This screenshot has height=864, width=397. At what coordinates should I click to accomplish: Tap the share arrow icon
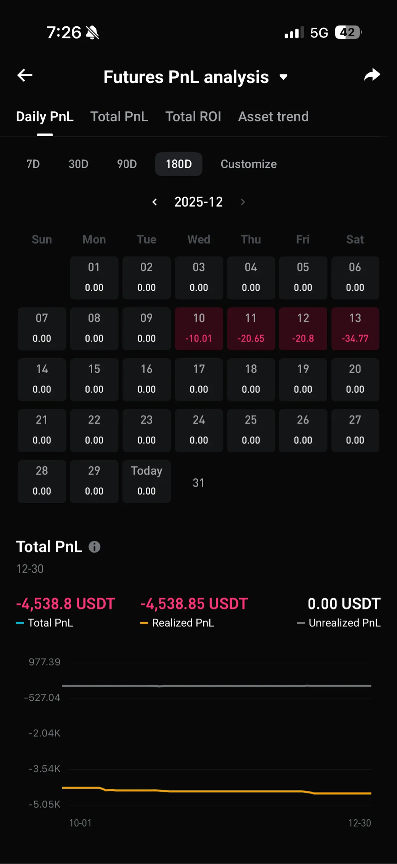[372, 75]
